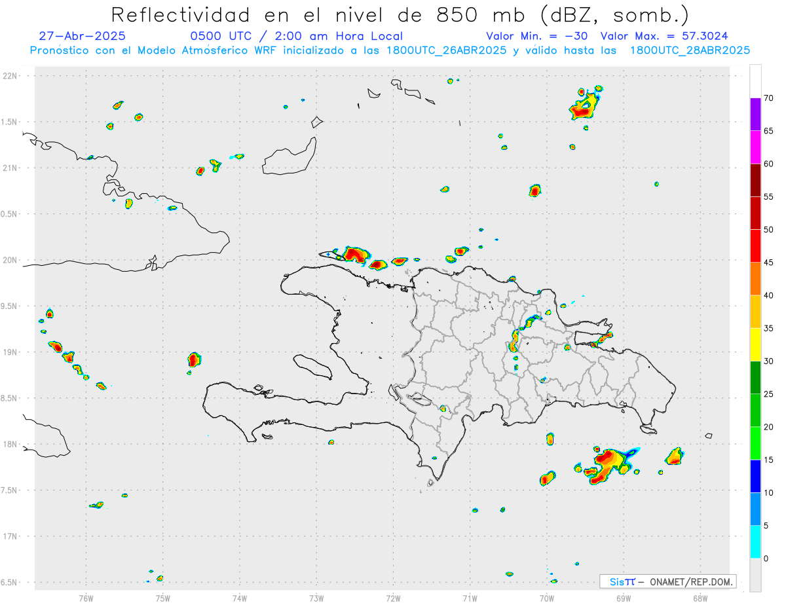786x607 pixels.
Task: Pick the dark blue 10–15 dBZ colorbar segment
Action: click(x=755, y=477)
